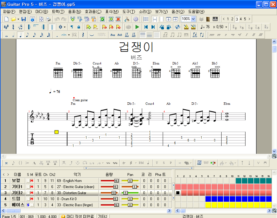Expand the Open file dropdown arrow
This screenshot has width=277, height=218.
18,19
